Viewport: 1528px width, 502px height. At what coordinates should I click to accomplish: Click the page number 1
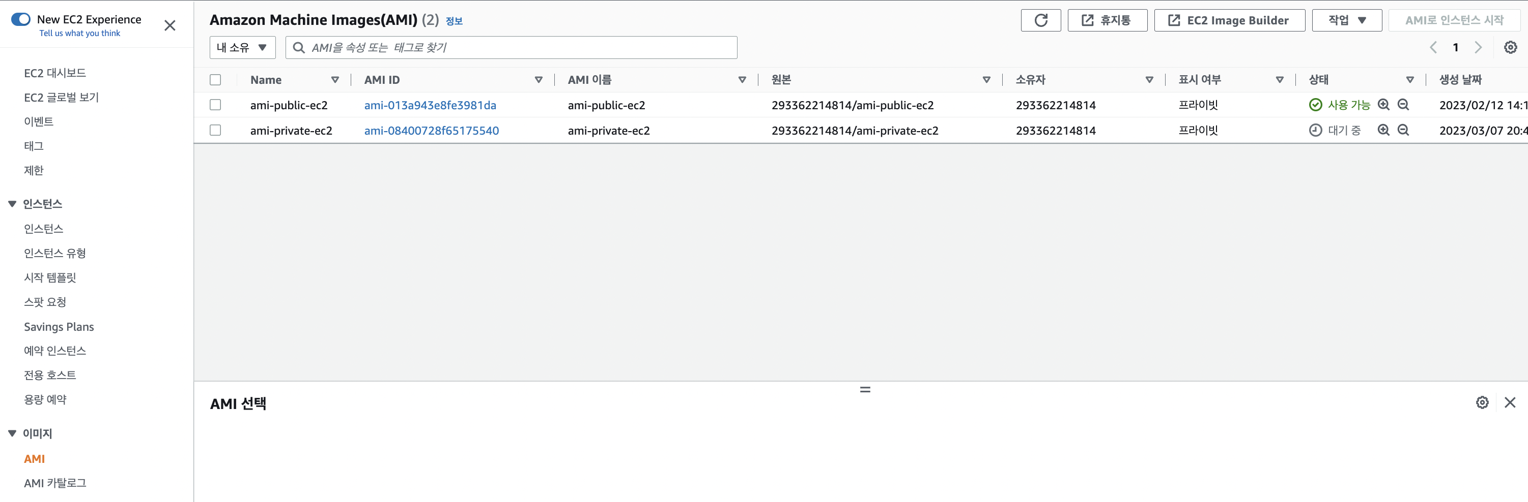click(x=1456, y=47)
